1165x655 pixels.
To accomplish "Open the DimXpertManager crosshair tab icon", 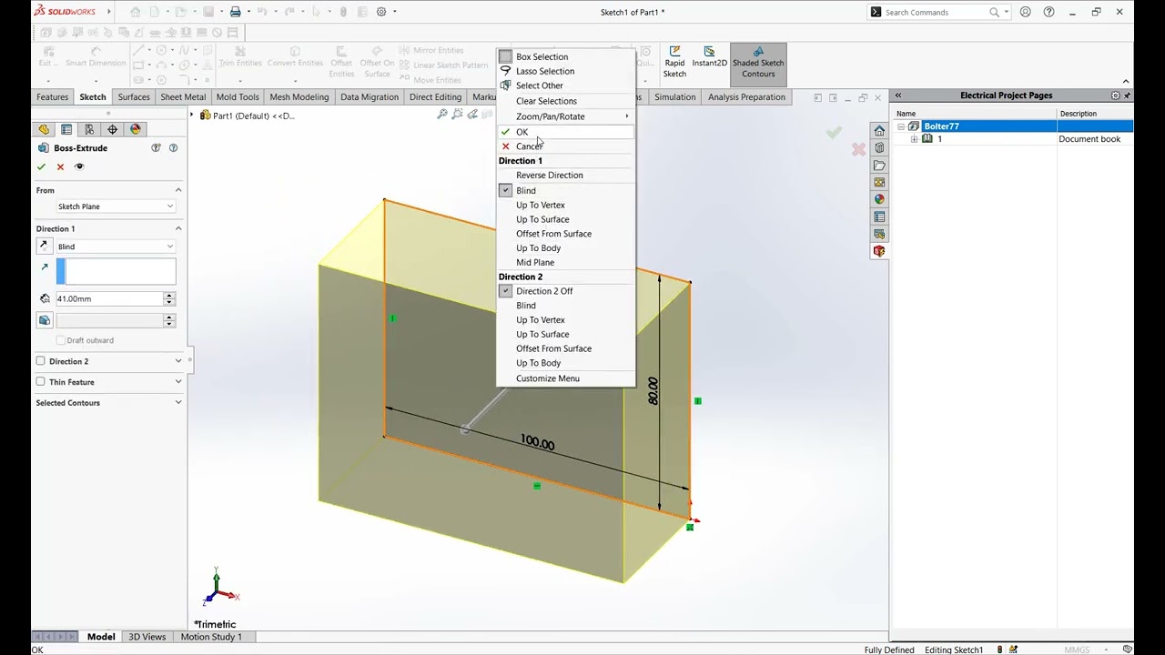I will click(113, 129).
